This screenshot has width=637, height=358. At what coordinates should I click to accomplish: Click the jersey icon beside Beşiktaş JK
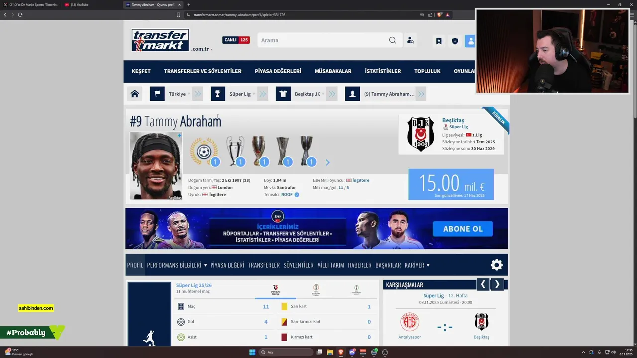pos(283,94)
